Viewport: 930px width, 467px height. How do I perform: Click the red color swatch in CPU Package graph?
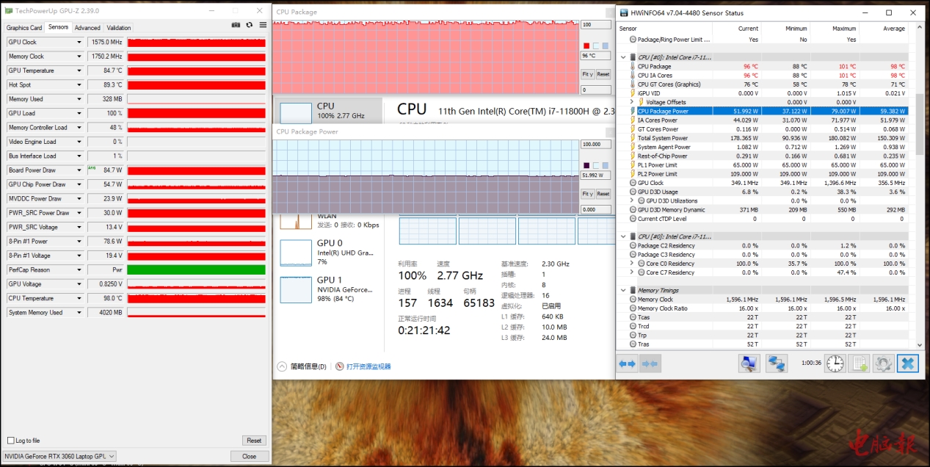tap(586, 46)
